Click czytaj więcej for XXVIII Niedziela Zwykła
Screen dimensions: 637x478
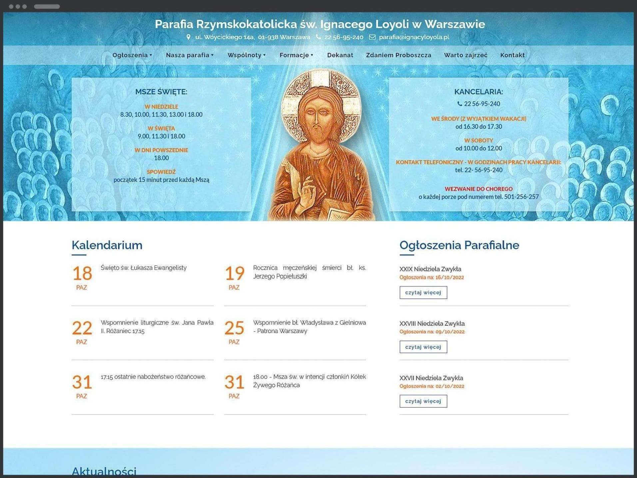423,347
